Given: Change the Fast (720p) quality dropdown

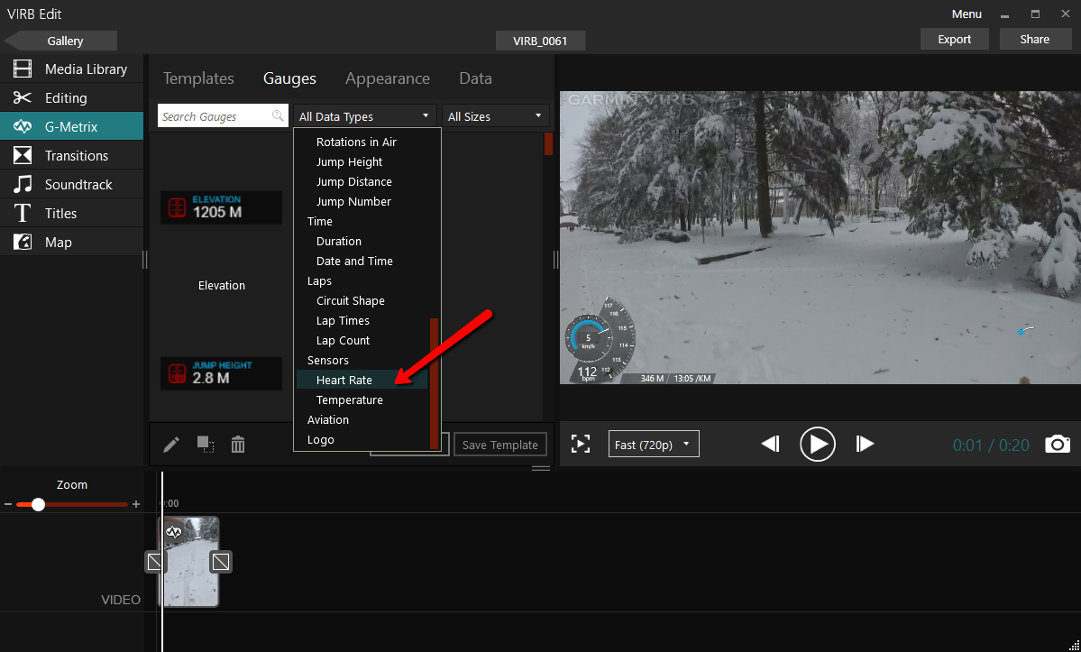Looking at the screenshot, I should coord(653,445).
